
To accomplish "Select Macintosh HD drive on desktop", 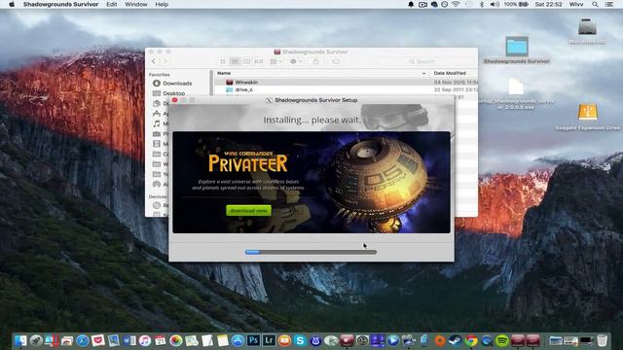I will pyautogui.click(x=587, y=30).
